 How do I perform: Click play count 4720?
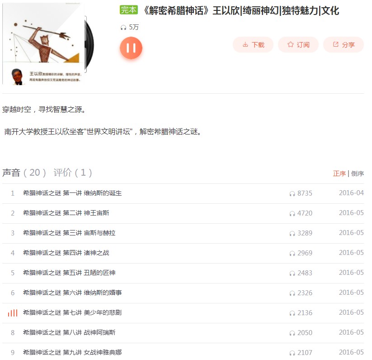click(305, 213)
